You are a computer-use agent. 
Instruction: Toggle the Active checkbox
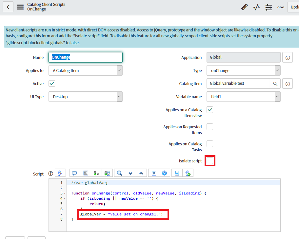click(x=52, y=83)
